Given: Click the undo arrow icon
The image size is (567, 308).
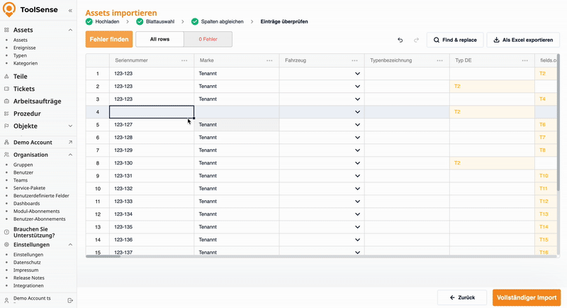Looking at the screenshot, I should click(x=400, y=40).
